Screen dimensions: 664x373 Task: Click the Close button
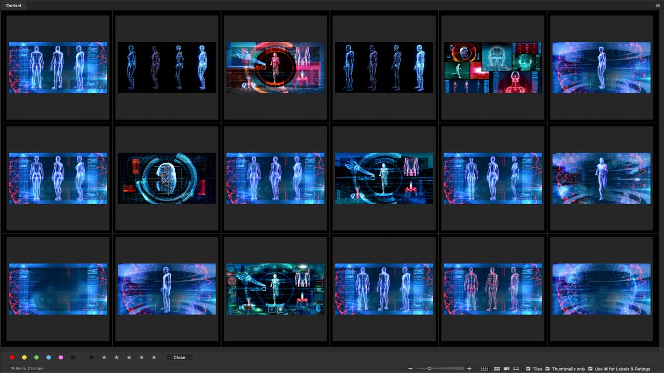(x=179, y=357)
